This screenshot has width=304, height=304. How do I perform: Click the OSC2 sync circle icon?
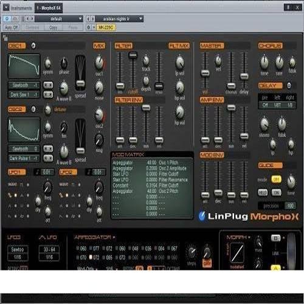[33, 109]
